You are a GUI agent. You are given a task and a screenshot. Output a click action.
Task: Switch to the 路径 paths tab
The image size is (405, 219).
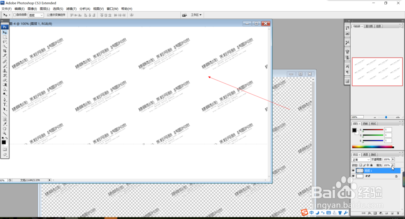[373, 155]
